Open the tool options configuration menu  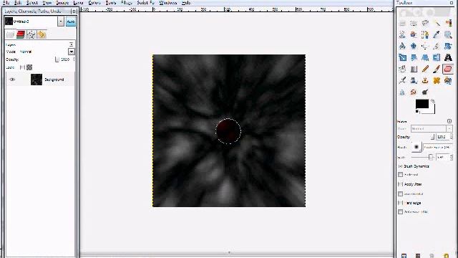(x=449, y=121)
